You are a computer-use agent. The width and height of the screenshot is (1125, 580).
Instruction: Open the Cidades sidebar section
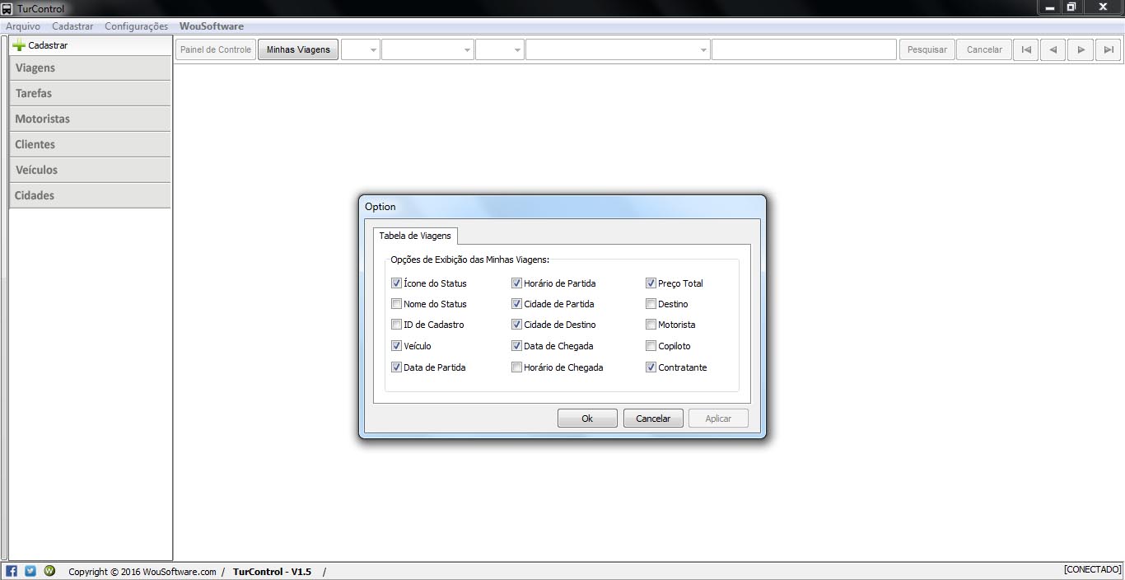tap(90, 195)
